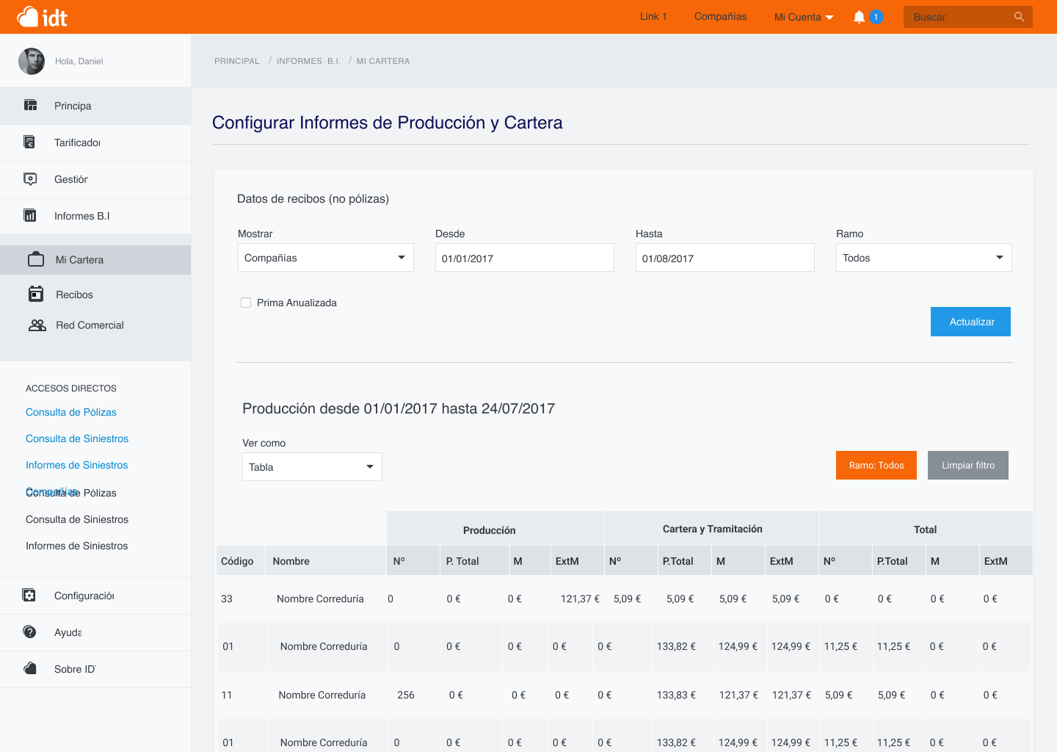This screenshot has height=752, width=1057.
Task: Open the Ayuda help icon
Action: click(x=29, y=632)
